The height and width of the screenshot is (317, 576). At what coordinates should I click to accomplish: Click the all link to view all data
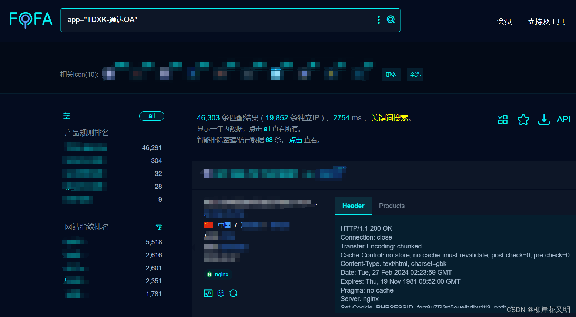267,129
